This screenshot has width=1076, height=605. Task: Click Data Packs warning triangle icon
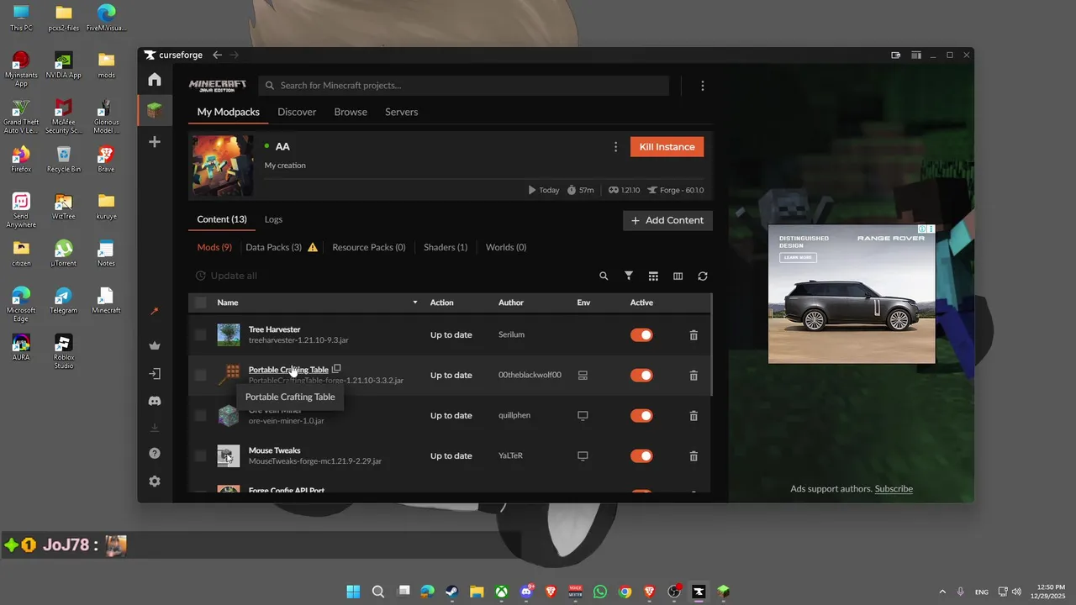click(313, 247)
